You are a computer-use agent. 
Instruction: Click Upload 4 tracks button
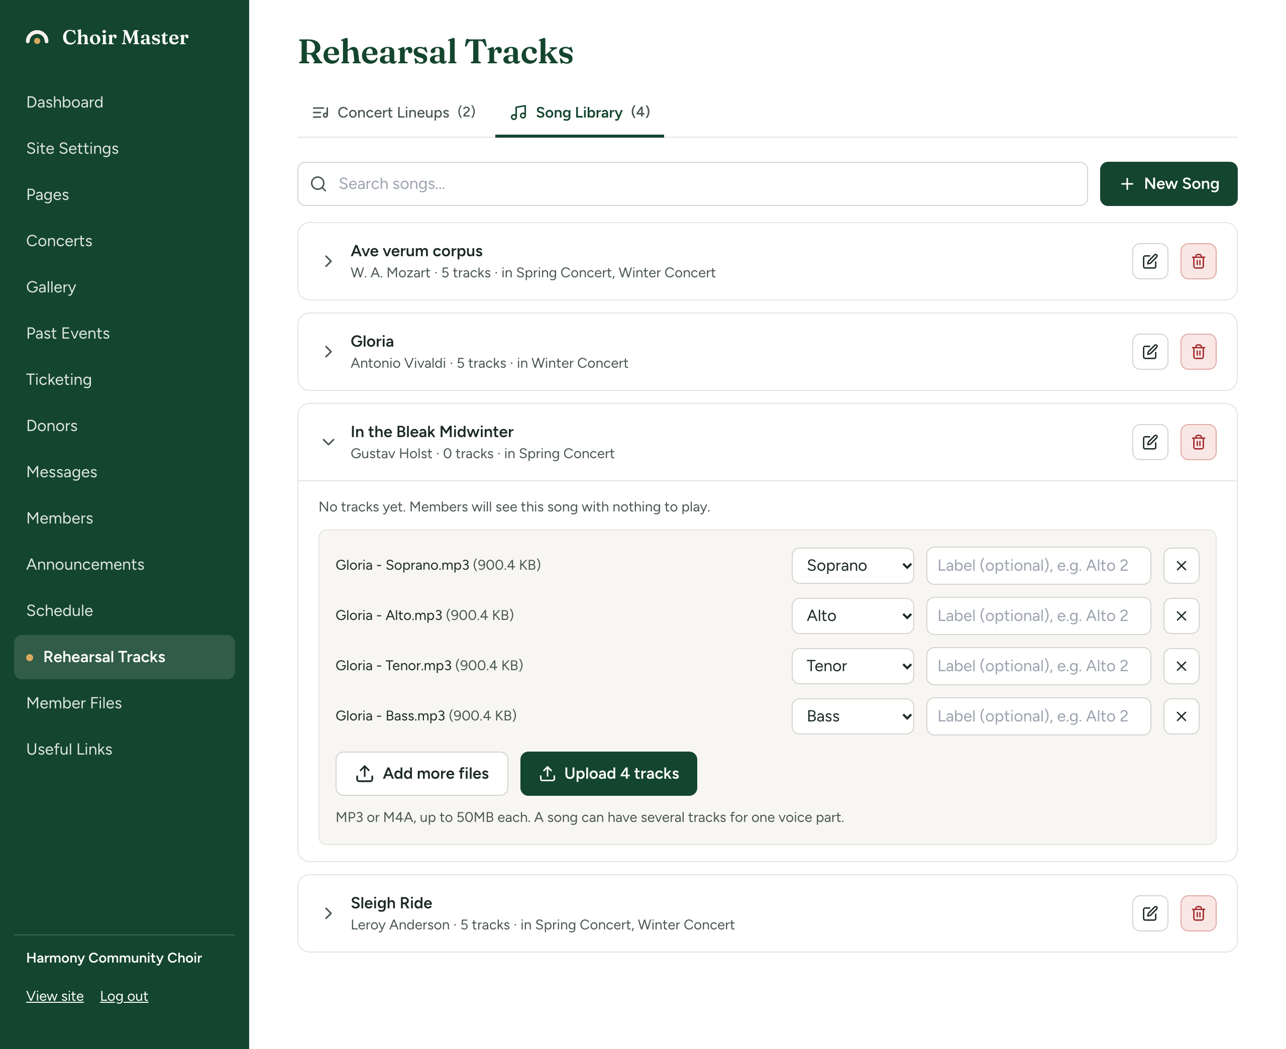pyautogui.click(x=608, y=774)
